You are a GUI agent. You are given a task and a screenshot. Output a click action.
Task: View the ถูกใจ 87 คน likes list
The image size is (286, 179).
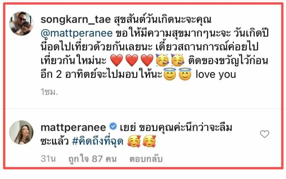tap(92, 159)
